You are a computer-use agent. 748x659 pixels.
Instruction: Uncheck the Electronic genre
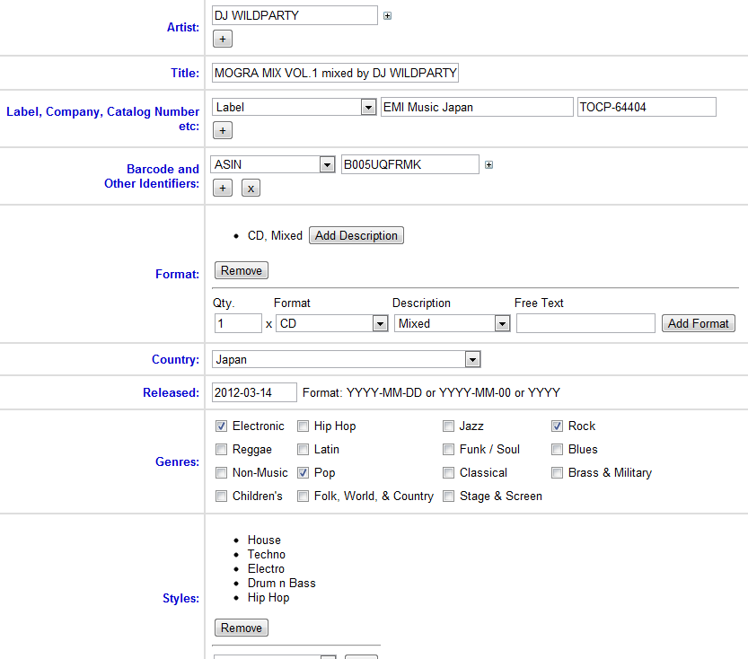221,426
